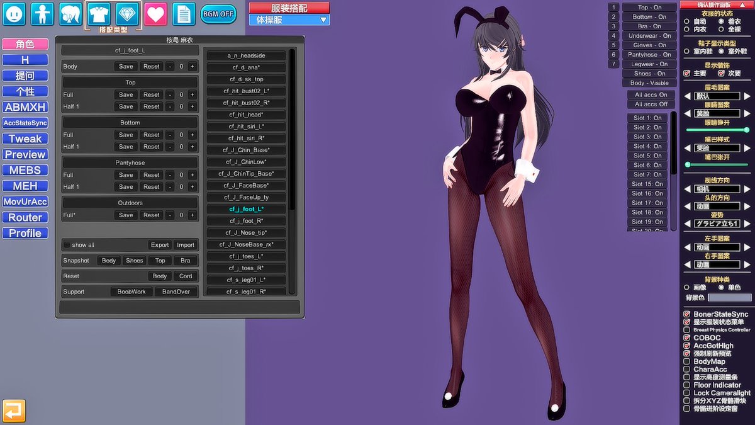This screenshot has height=425, width=755.
Task: Select the 全裸 clothing state radio
Action: (721, 29)
